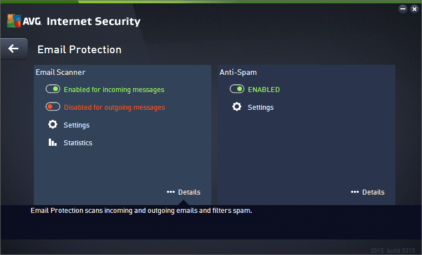
Task: Open the Statistics link
Action: point(78,142)
